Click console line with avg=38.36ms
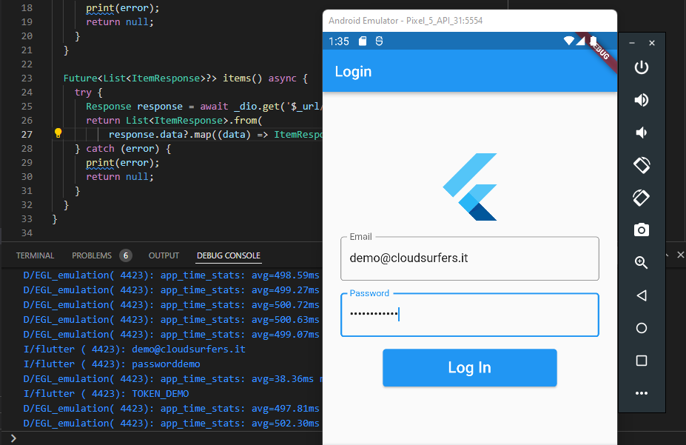The image size is (686, 445). pyautogui.click(x=172, y=379)
